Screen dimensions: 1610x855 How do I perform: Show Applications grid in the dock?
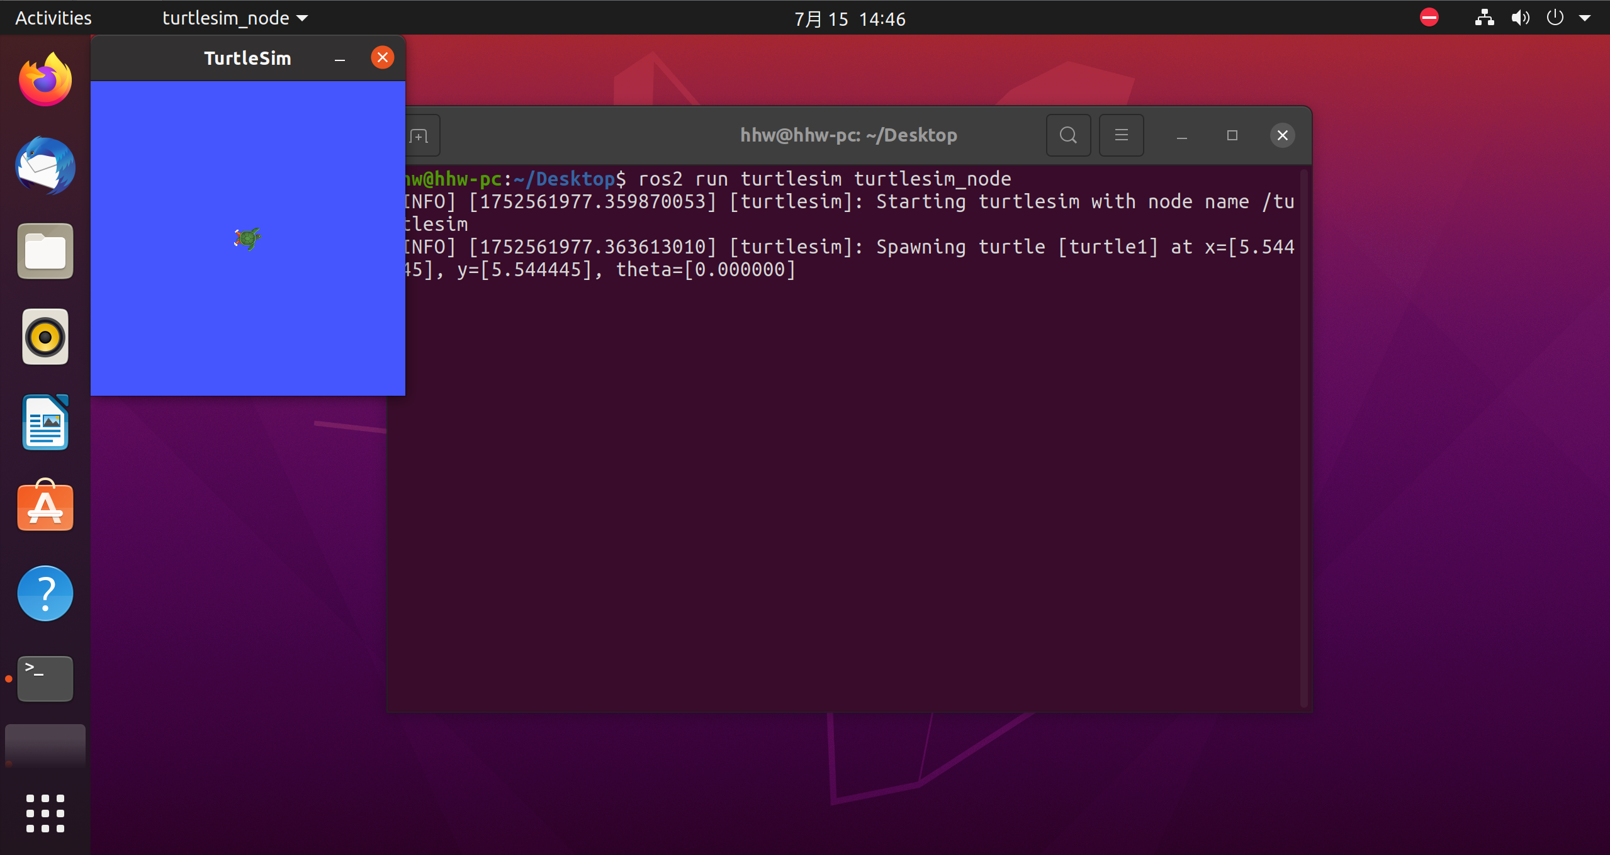[45, 813]
